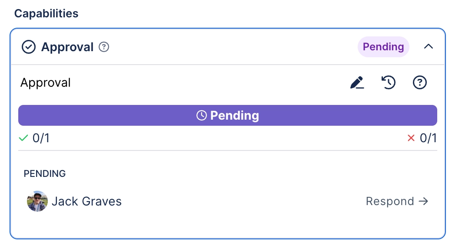This screenshot has width=452, height=248.
Task: Click the approved count 0/1 text
Action: tap(41, 138)
